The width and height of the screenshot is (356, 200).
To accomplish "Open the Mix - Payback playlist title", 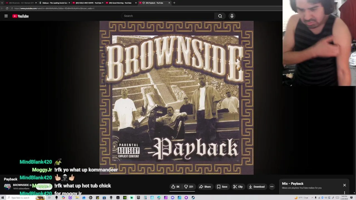I will 293,184.
